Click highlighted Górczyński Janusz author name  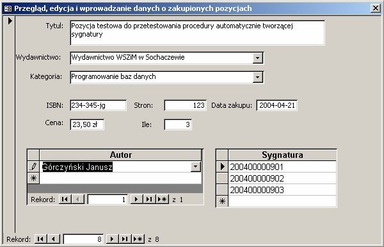point(77,167)
